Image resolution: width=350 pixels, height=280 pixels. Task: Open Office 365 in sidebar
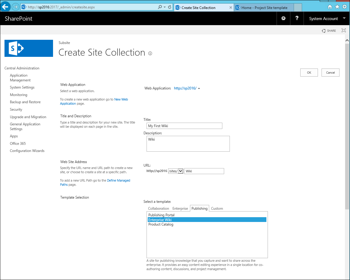coord(18,144)
